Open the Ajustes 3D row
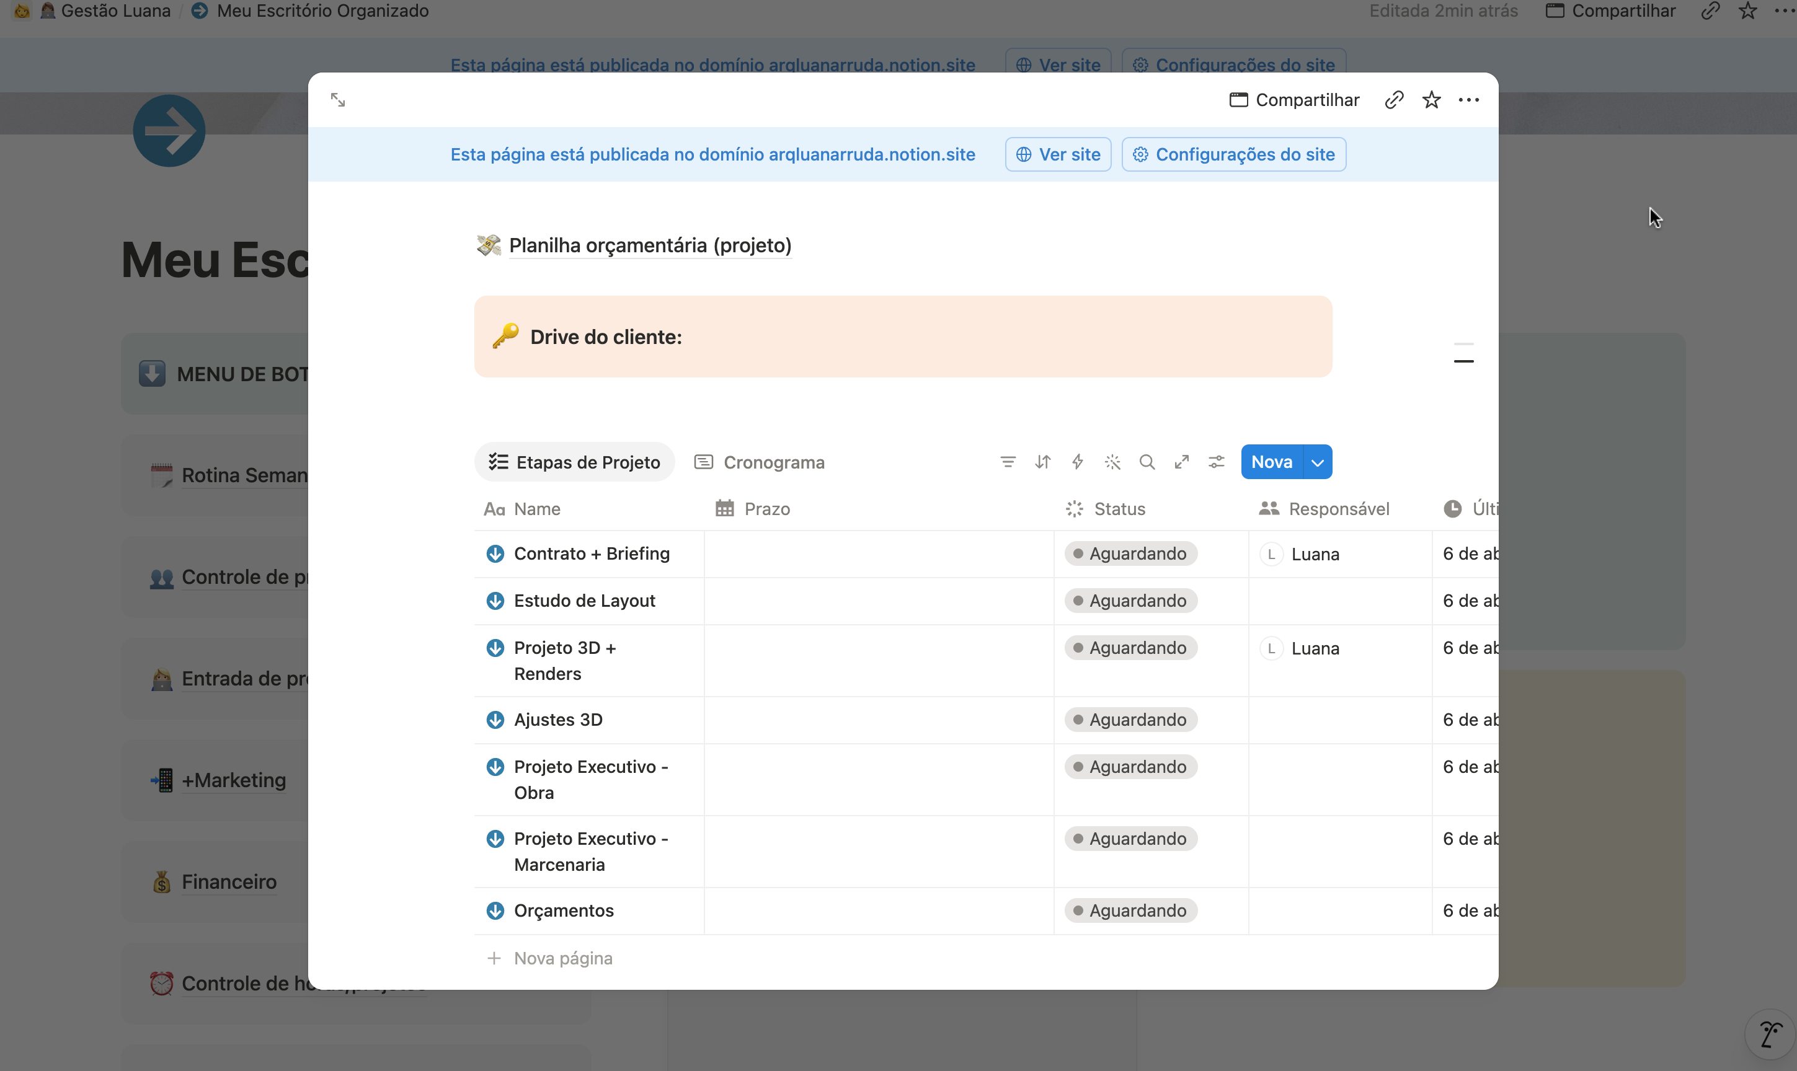 (x=558, y=720)
